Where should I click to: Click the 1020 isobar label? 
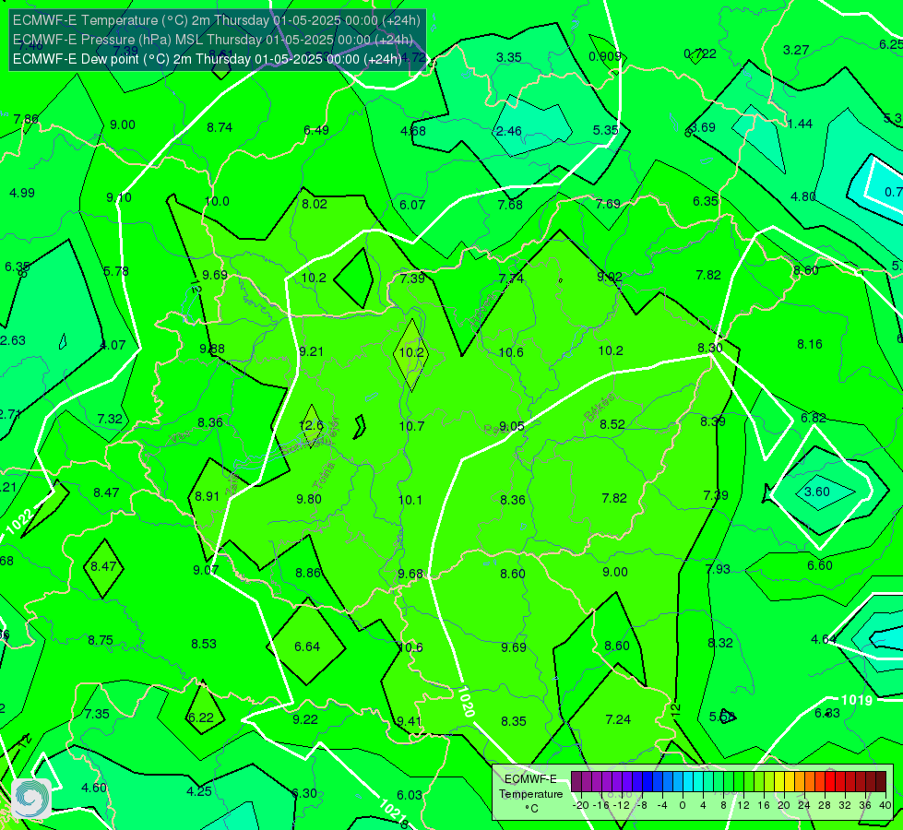[x=466, y=701]
